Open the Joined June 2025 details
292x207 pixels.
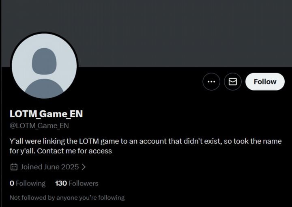click(x=49, y=167)
